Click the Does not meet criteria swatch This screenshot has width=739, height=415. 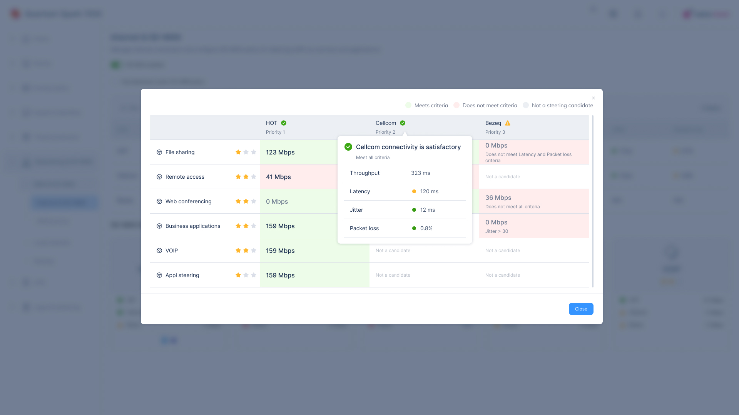456,105
